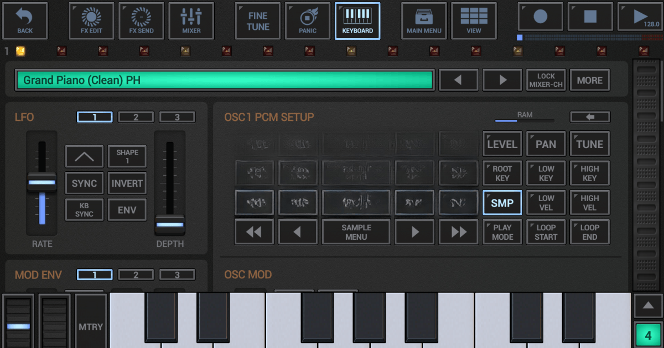Select MOD ENV tab 3
Screen dimensions: 664x348
[177, 275]
